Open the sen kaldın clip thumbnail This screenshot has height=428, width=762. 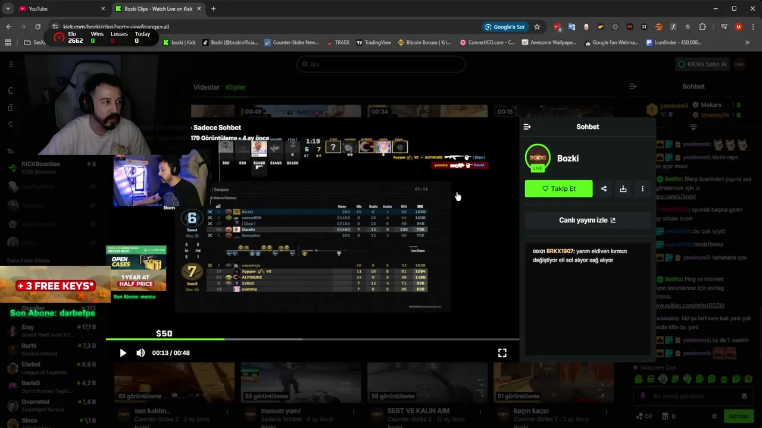pos(174,382)
